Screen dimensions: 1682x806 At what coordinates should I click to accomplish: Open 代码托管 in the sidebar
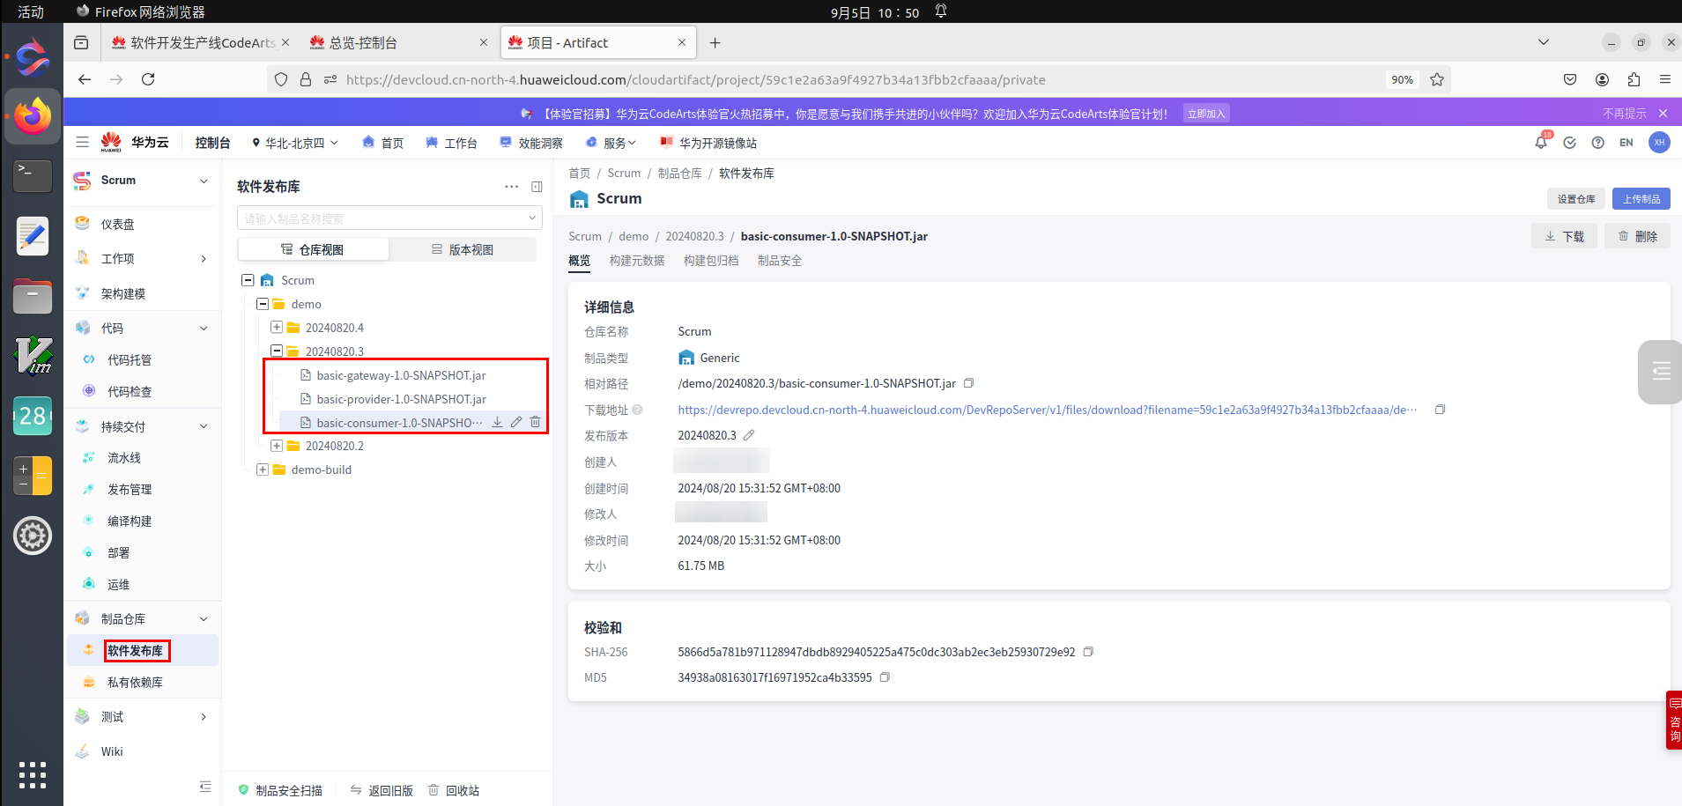(130, 359)
